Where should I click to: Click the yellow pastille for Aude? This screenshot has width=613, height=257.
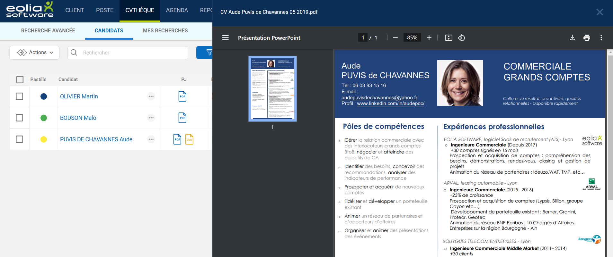point(44,139)
